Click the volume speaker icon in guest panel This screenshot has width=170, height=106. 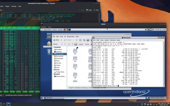[146, 30]
